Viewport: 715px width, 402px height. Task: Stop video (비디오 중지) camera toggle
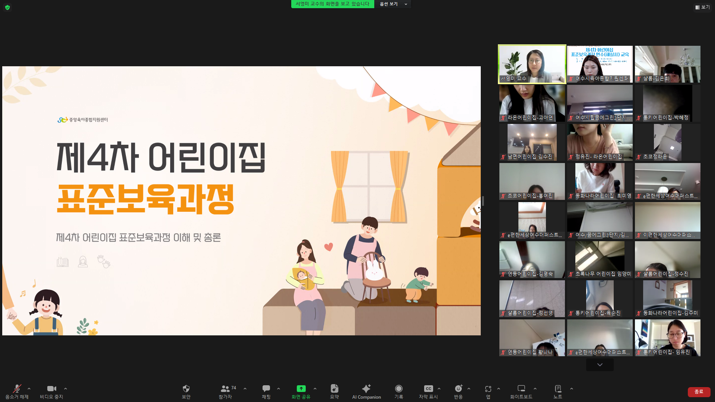tap(51, 389)
